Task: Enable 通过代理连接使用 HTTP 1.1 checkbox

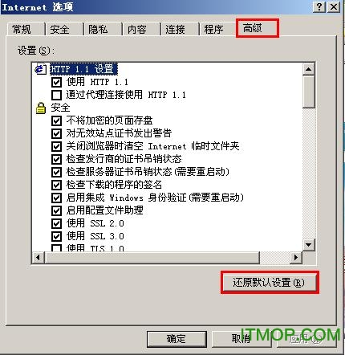Action: pos(56,95)
